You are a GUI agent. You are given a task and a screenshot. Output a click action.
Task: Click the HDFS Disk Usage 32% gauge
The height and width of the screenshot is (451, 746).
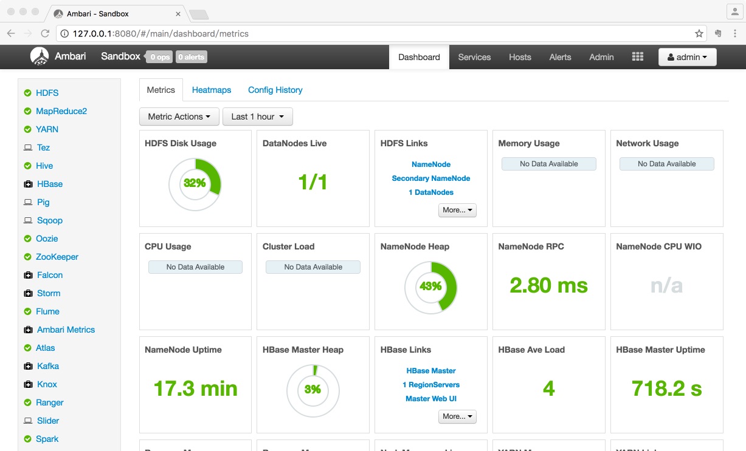(195, 183)
